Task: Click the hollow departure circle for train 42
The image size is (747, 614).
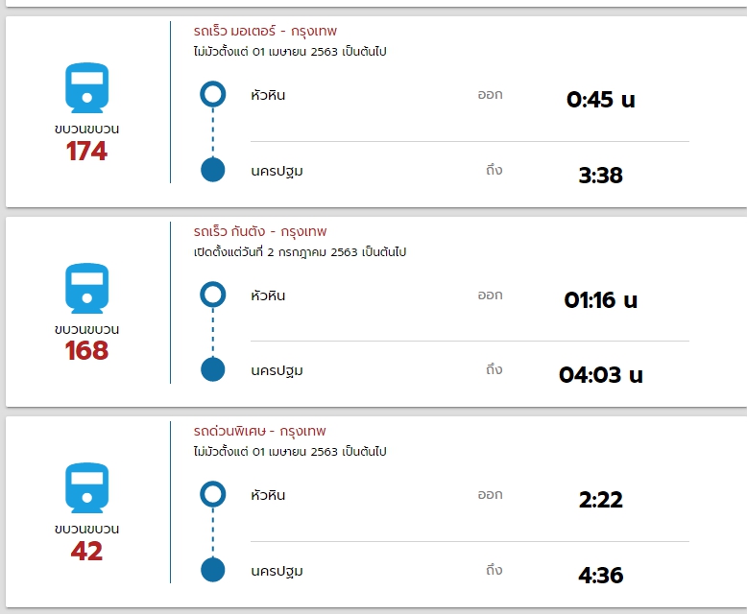Action: pyautogui.click(x=212, y=494)
